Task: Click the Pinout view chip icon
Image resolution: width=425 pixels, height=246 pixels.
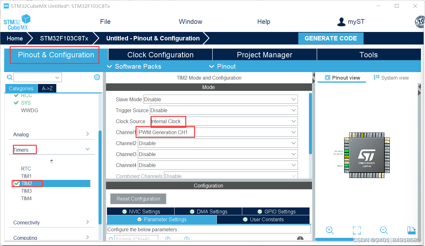Action: [x=327, y=78]
